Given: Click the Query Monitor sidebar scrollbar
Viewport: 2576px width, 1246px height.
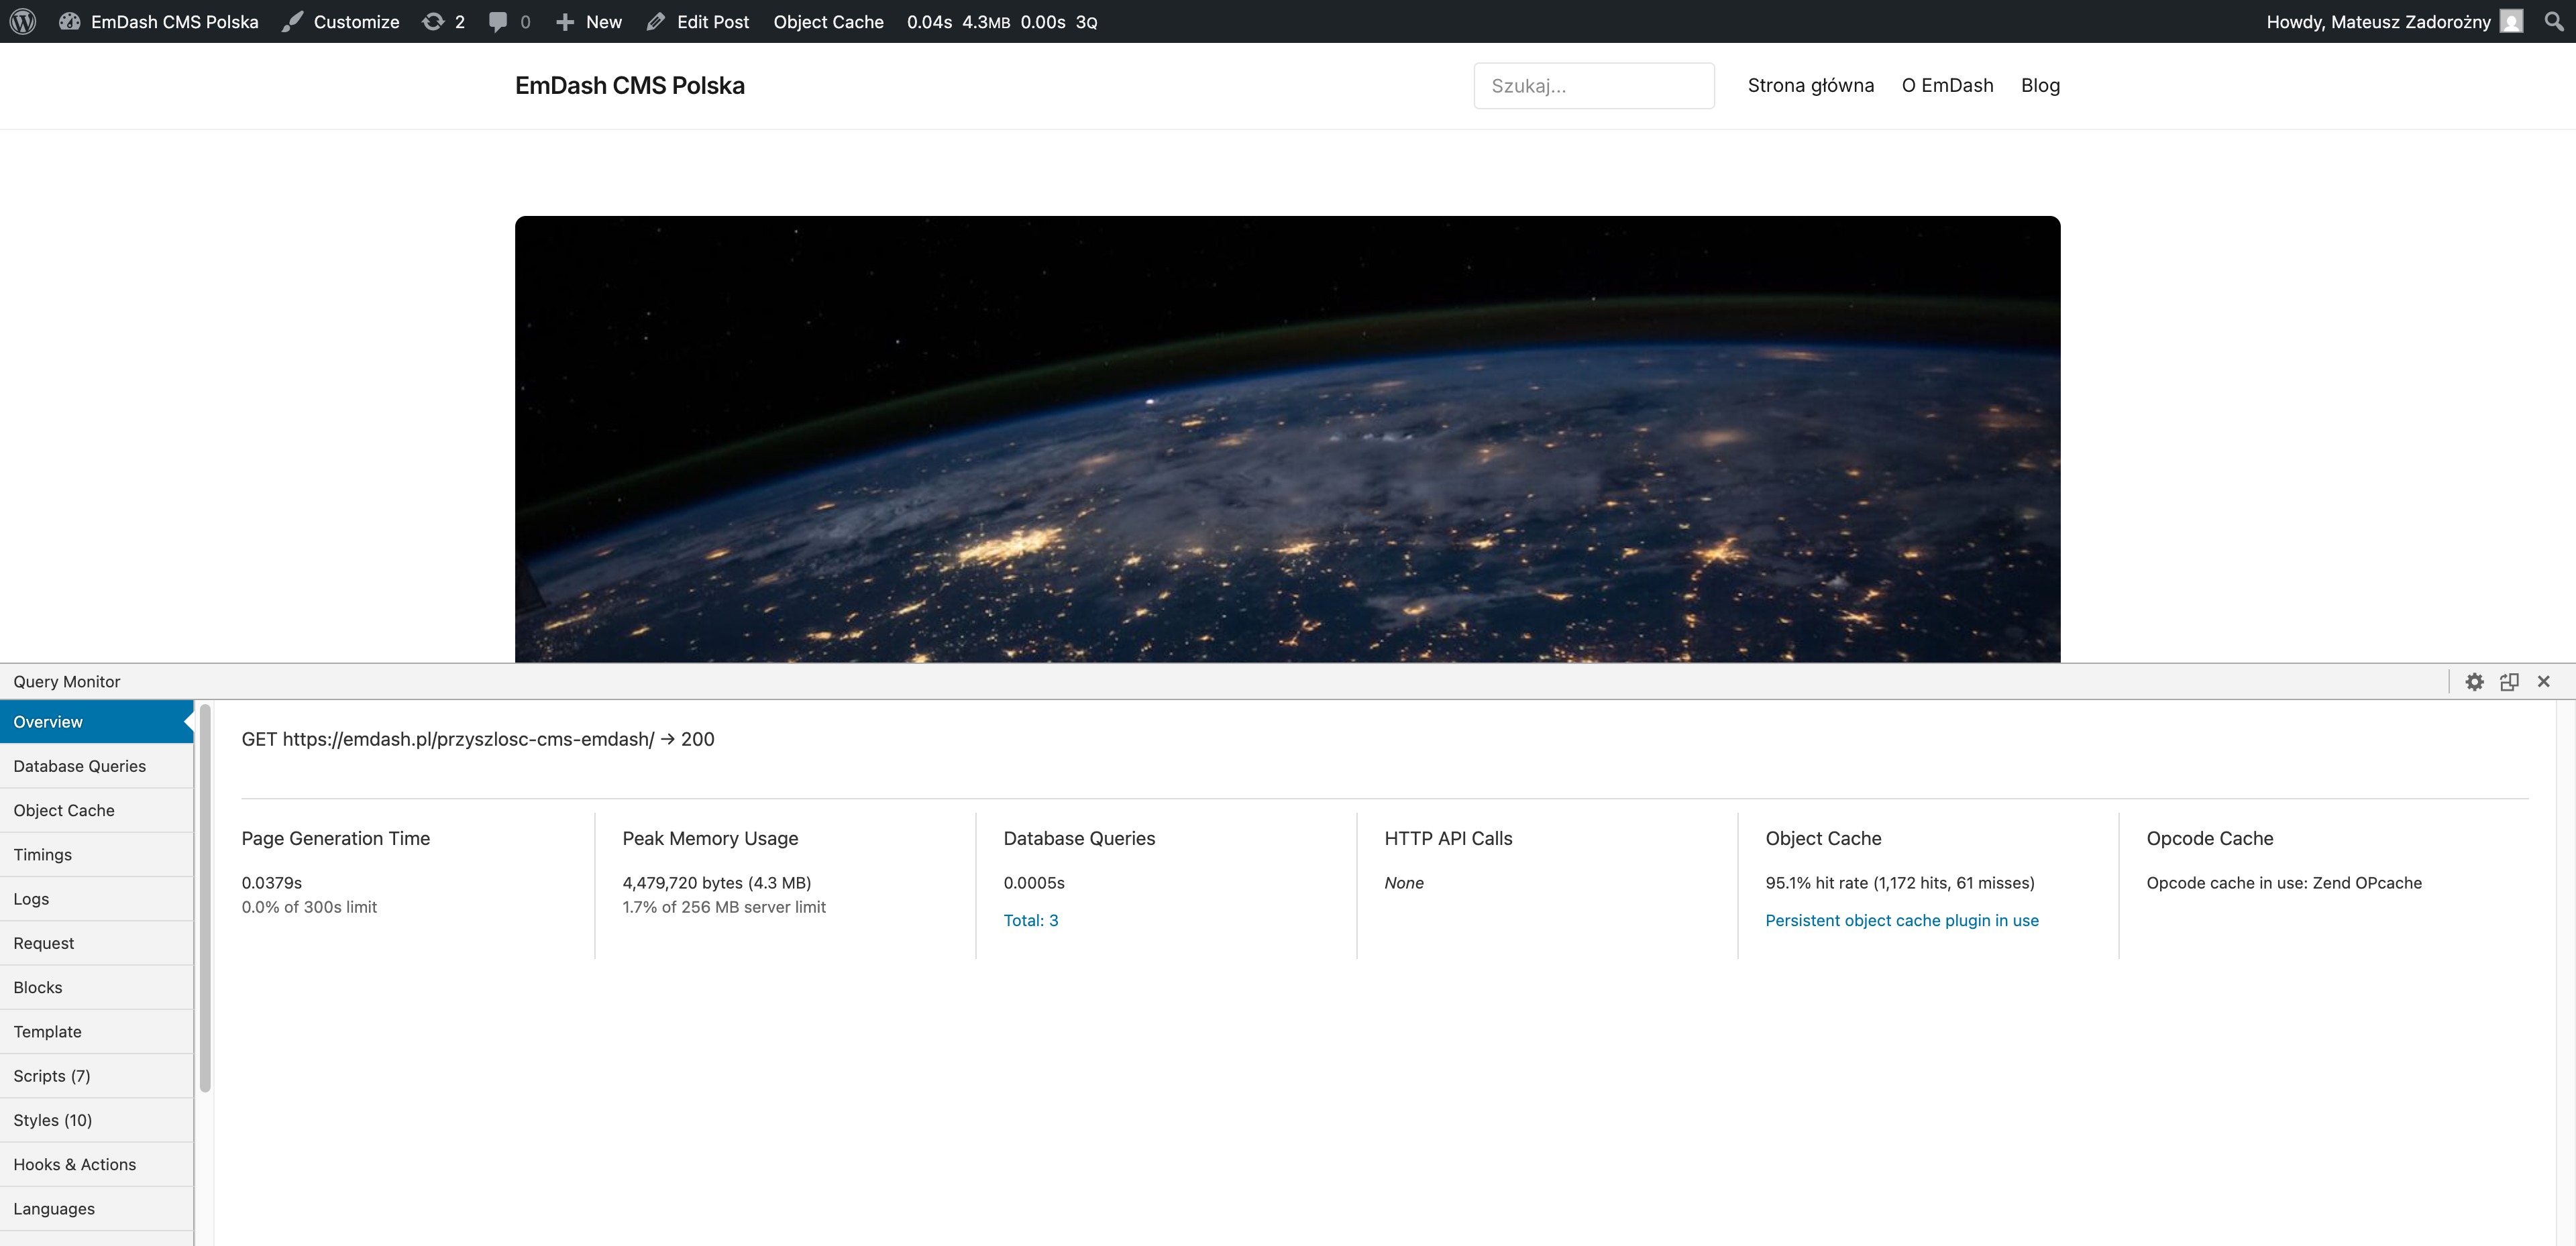Looking at the screenshot, I should (205, 897).
